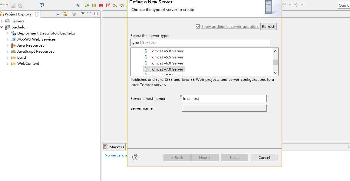Click the New wizard toolbar icon
The width and height of the screenshot is (350, 181).
[2, 5]
